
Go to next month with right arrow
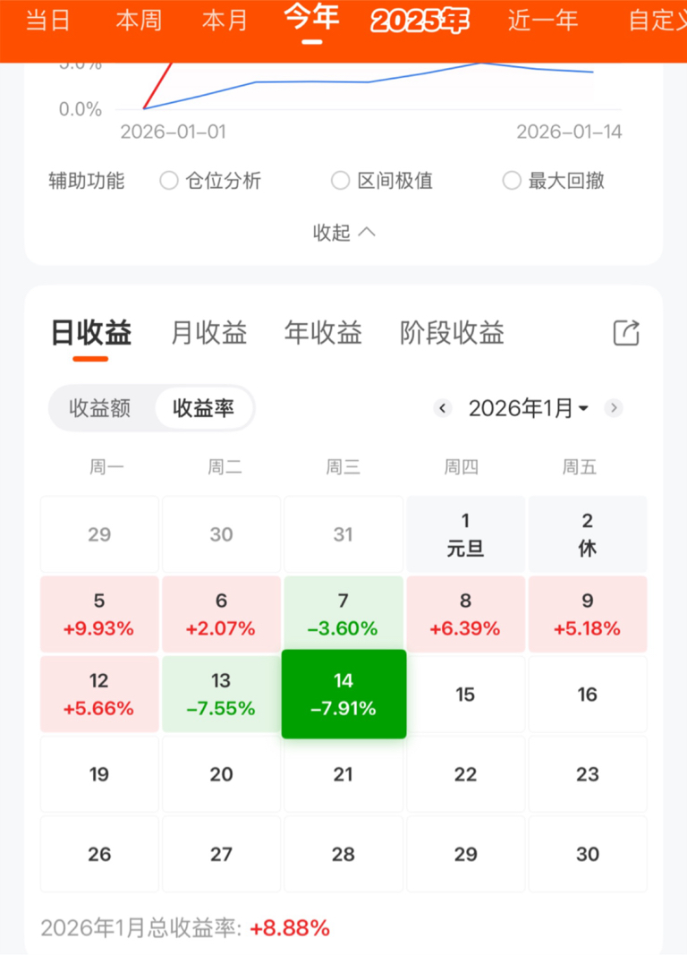click(614, 408)
